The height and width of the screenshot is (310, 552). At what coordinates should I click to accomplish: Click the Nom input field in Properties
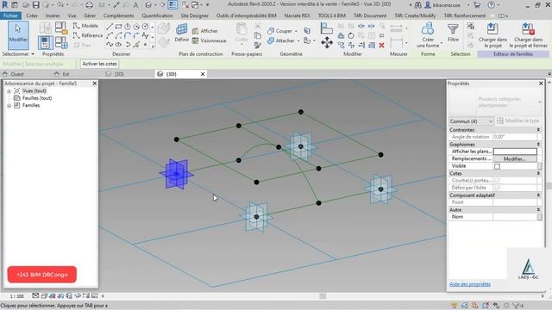coord(516,217)
